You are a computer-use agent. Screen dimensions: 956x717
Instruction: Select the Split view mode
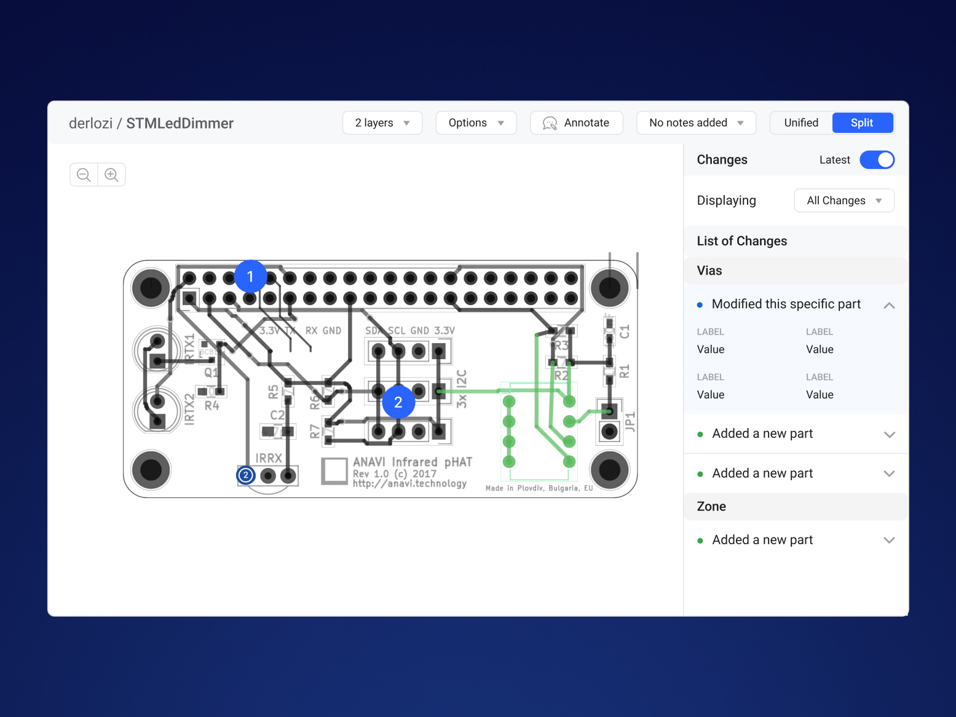tap(862, 122)
